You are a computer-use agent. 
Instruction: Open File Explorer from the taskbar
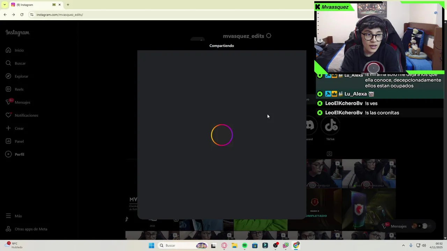pyautogui.click(x=234, y=245)
